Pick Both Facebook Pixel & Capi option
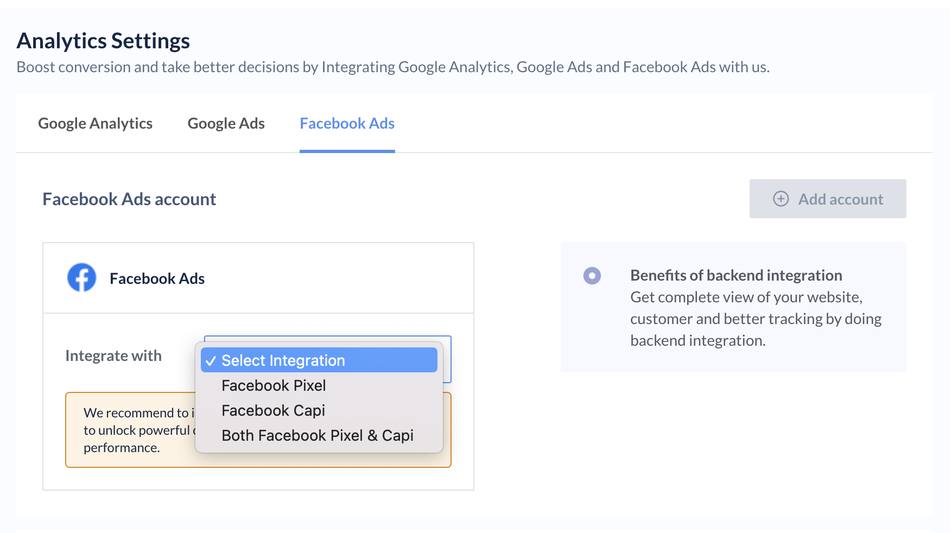 (319, 435)
